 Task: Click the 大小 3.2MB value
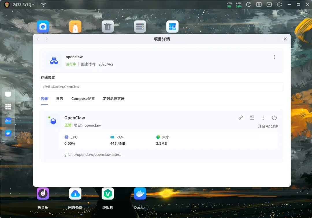(x=161, y=144)
